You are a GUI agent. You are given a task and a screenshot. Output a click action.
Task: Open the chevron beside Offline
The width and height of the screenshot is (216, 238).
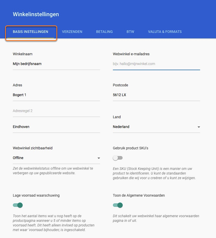(98, 158)
